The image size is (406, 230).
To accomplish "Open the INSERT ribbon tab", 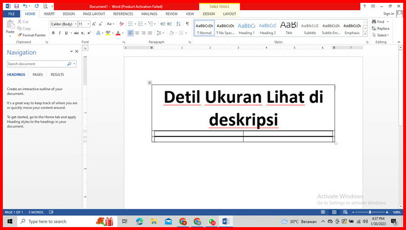I will pos(49,13).
